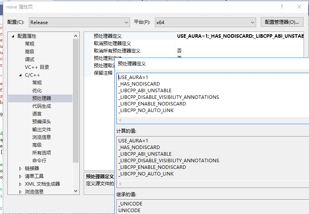Select 常规 under C/C++
Viewport: 309px width, 214px height.
point(37,83)
